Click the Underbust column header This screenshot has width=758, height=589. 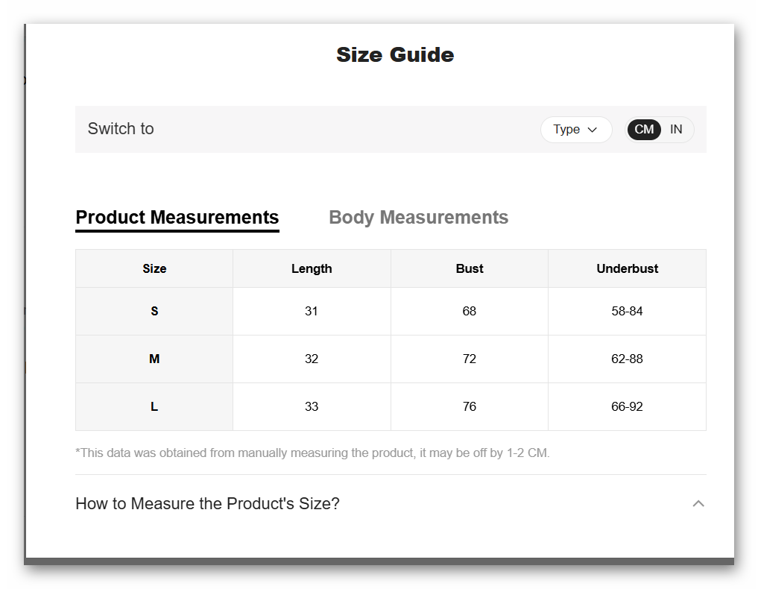click(x=627, y=269)
